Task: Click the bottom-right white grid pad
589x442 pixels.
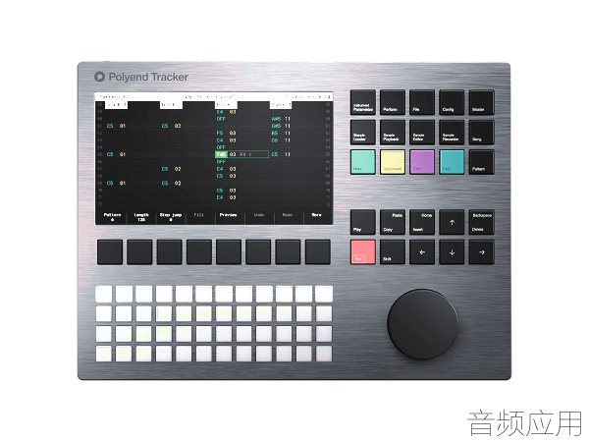Action: 324,354
